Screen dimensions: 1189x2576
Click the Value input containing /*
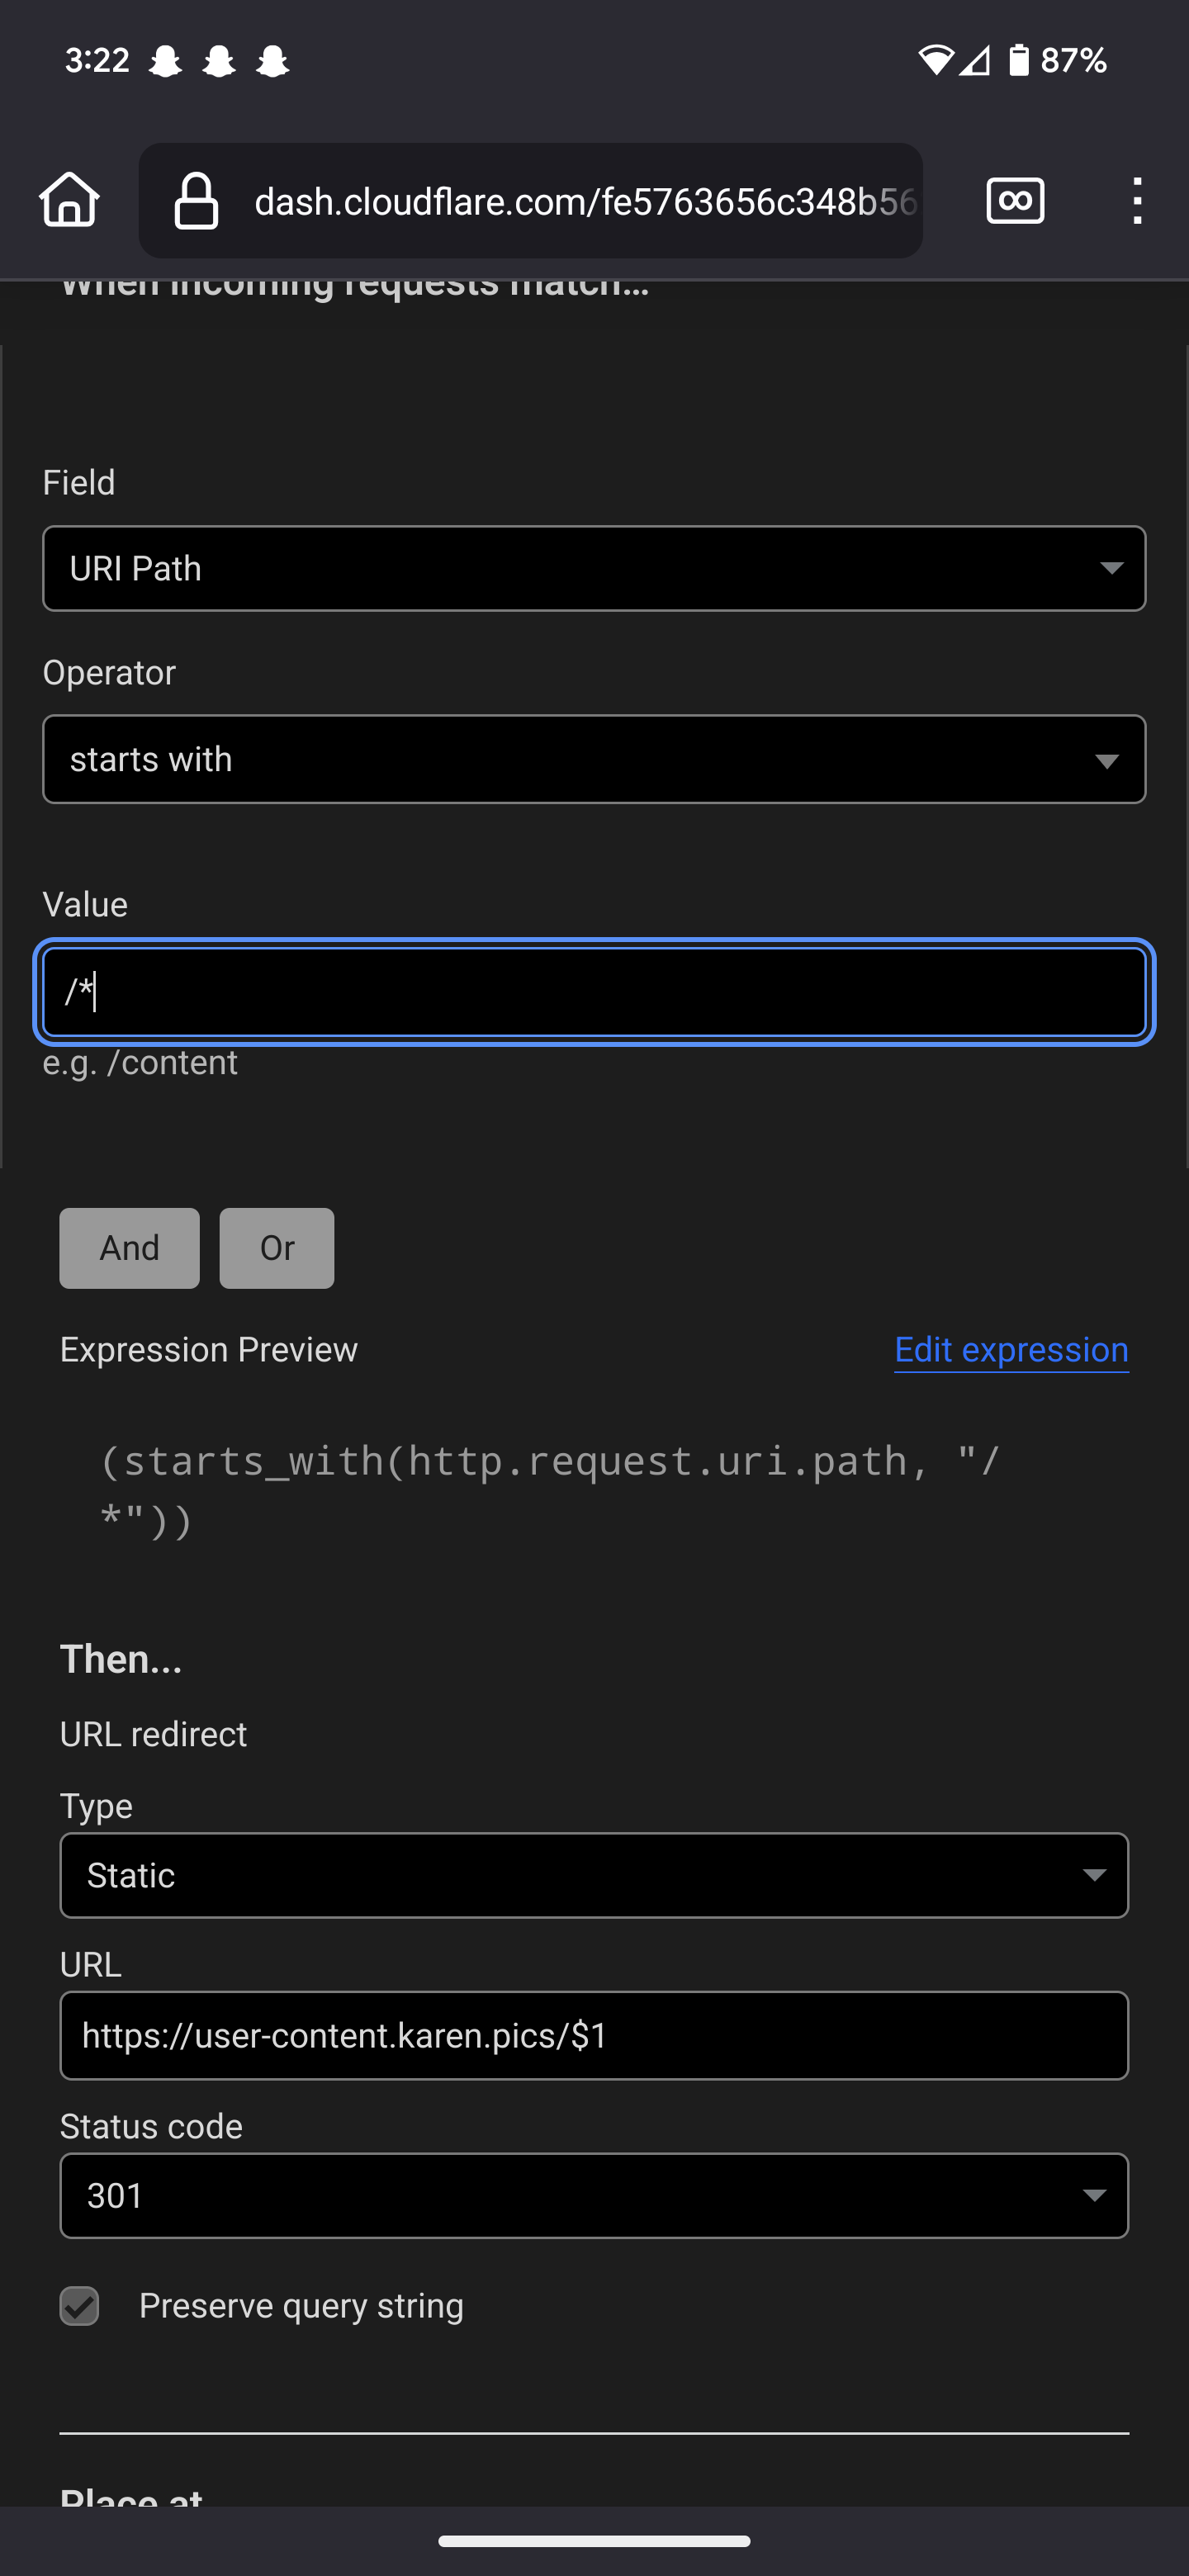coord(594,992)
